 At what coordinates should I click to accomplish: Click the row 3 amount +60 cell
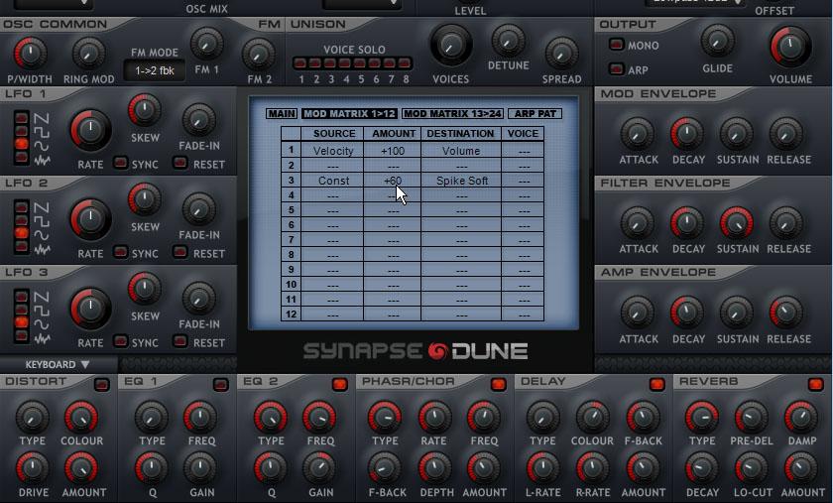[393, 181]
